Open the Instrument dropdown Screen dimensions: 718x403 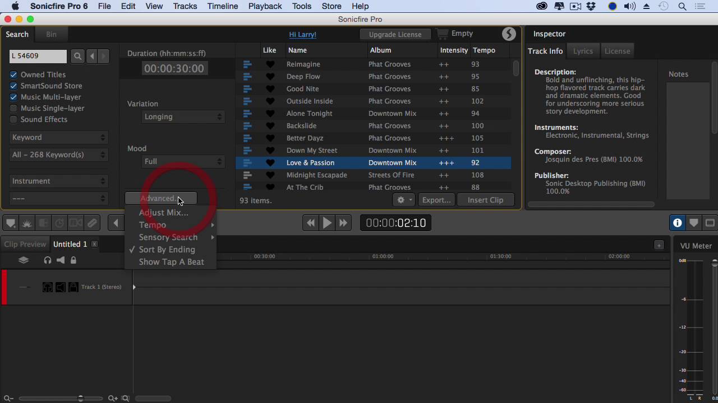58,181
